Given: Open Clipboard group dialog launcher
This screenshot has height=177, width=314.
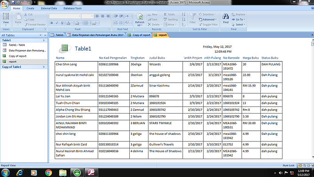Looking at the screenshot, I should [45, 29].
